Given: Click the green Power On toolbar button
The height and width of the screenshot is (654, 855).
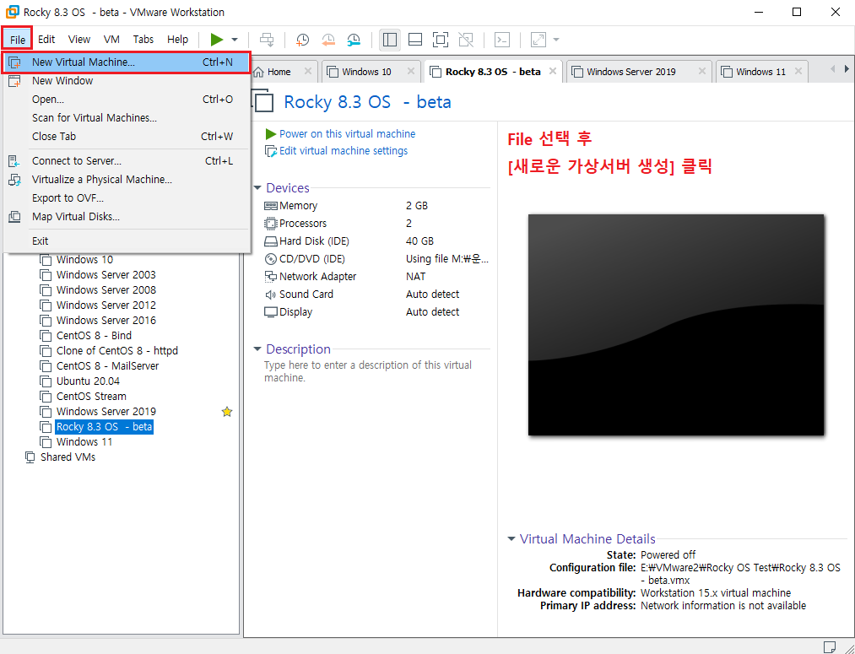Looking at the screenshot, I should point(217,39).
